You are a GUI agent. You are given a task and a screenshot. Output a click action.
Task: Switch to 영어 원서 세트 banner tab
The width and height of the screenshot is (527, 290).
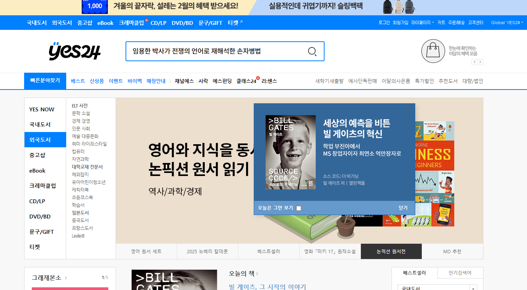coord(147,251)
